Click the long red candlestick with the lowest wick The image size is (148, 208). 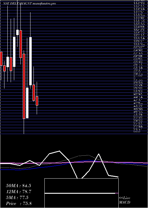pyautogui.click(x=24, y=86)
